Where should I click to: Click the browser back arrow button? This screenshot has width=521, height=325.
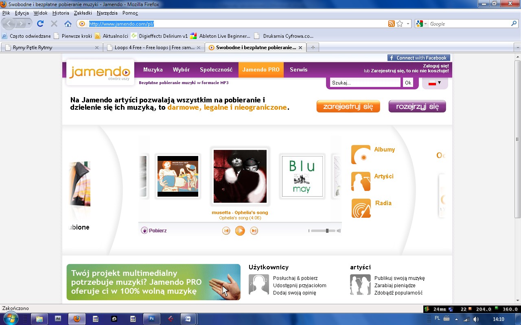pos(9,24)
